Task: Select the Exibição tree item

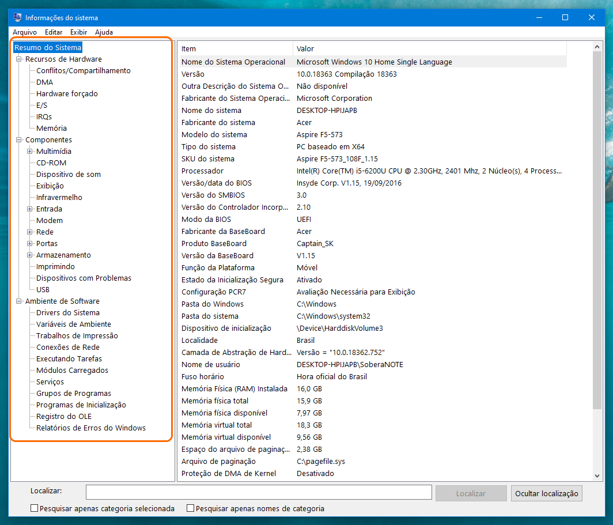Action: point(50,186)
